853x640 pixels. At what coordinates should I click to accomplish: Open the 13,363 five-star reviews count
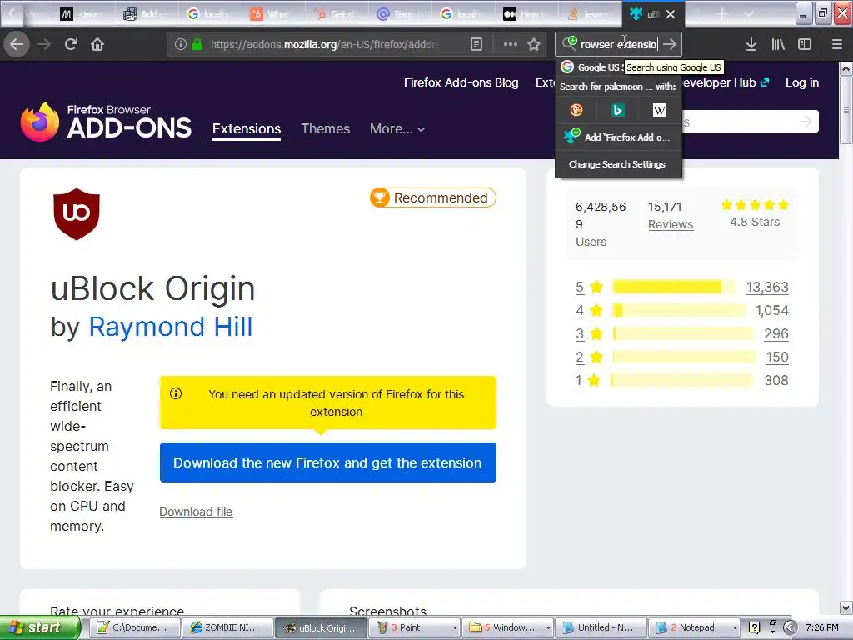click(x=767, y=287)
